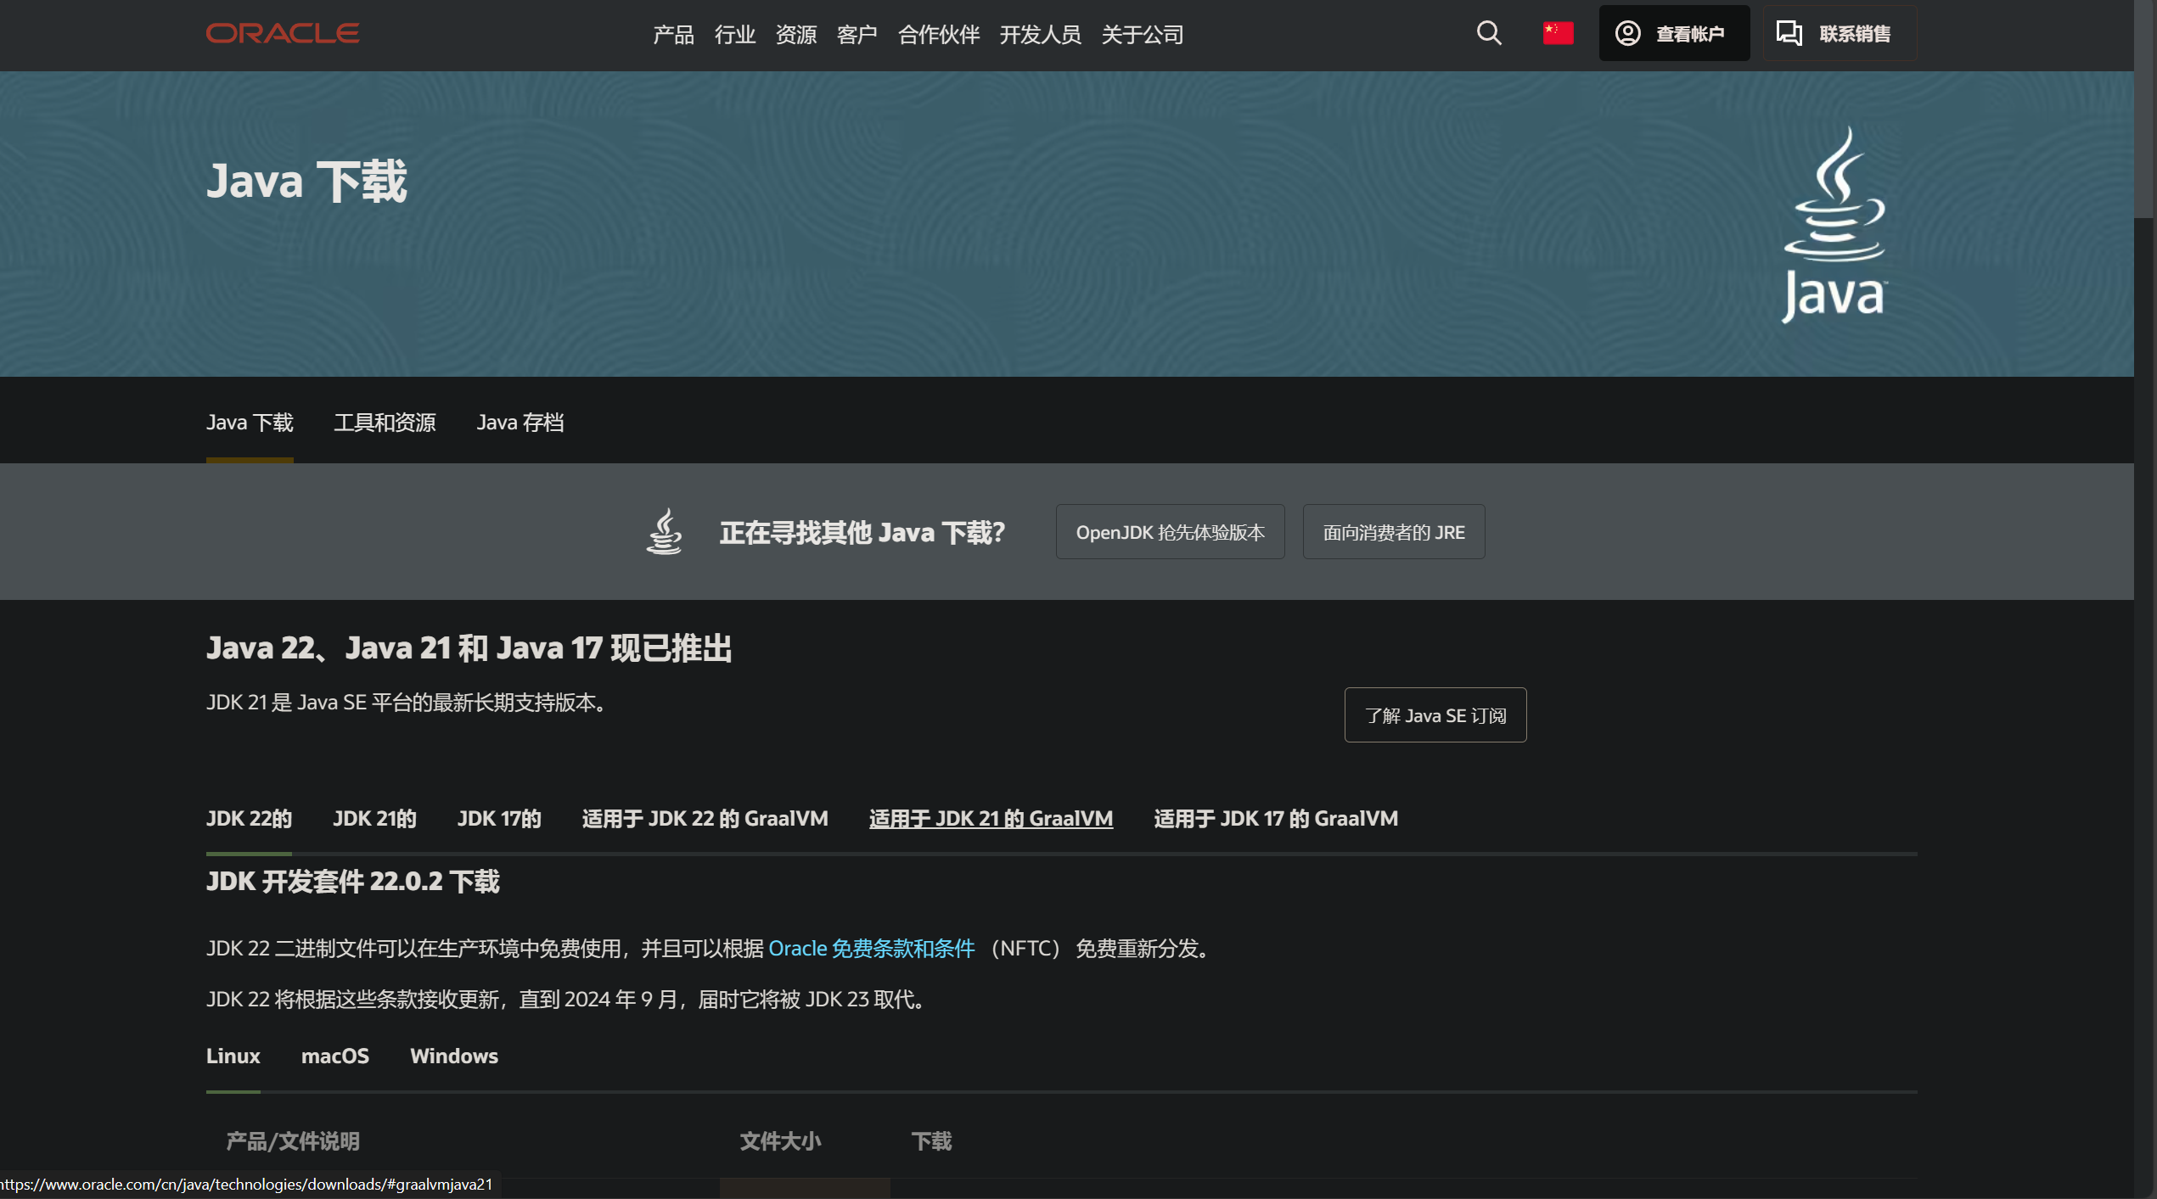Select the JDK 17的 tab

[498, 818]
